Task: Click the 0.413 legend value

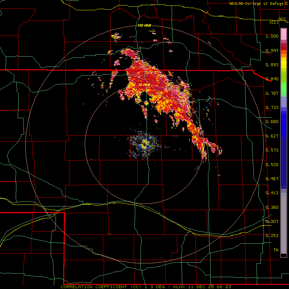Action: (x=272, y=193)
